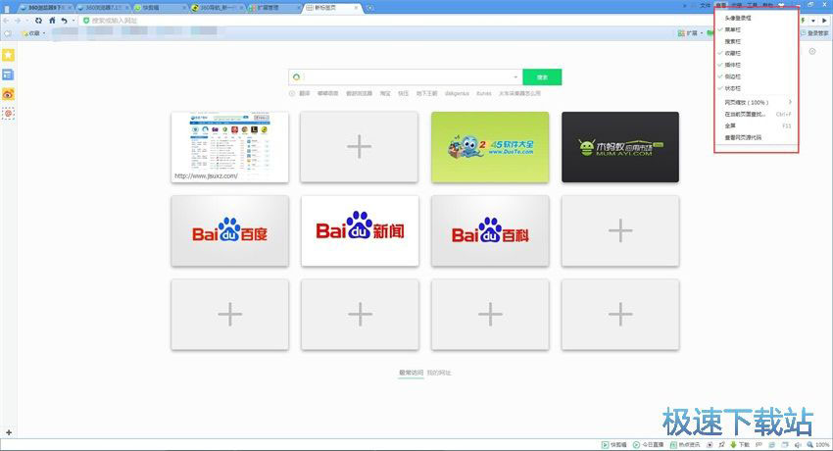This screenshot has height=451, width=833.
Task: Click the skin shirt icon in title bar
Action: pos(781,5)
